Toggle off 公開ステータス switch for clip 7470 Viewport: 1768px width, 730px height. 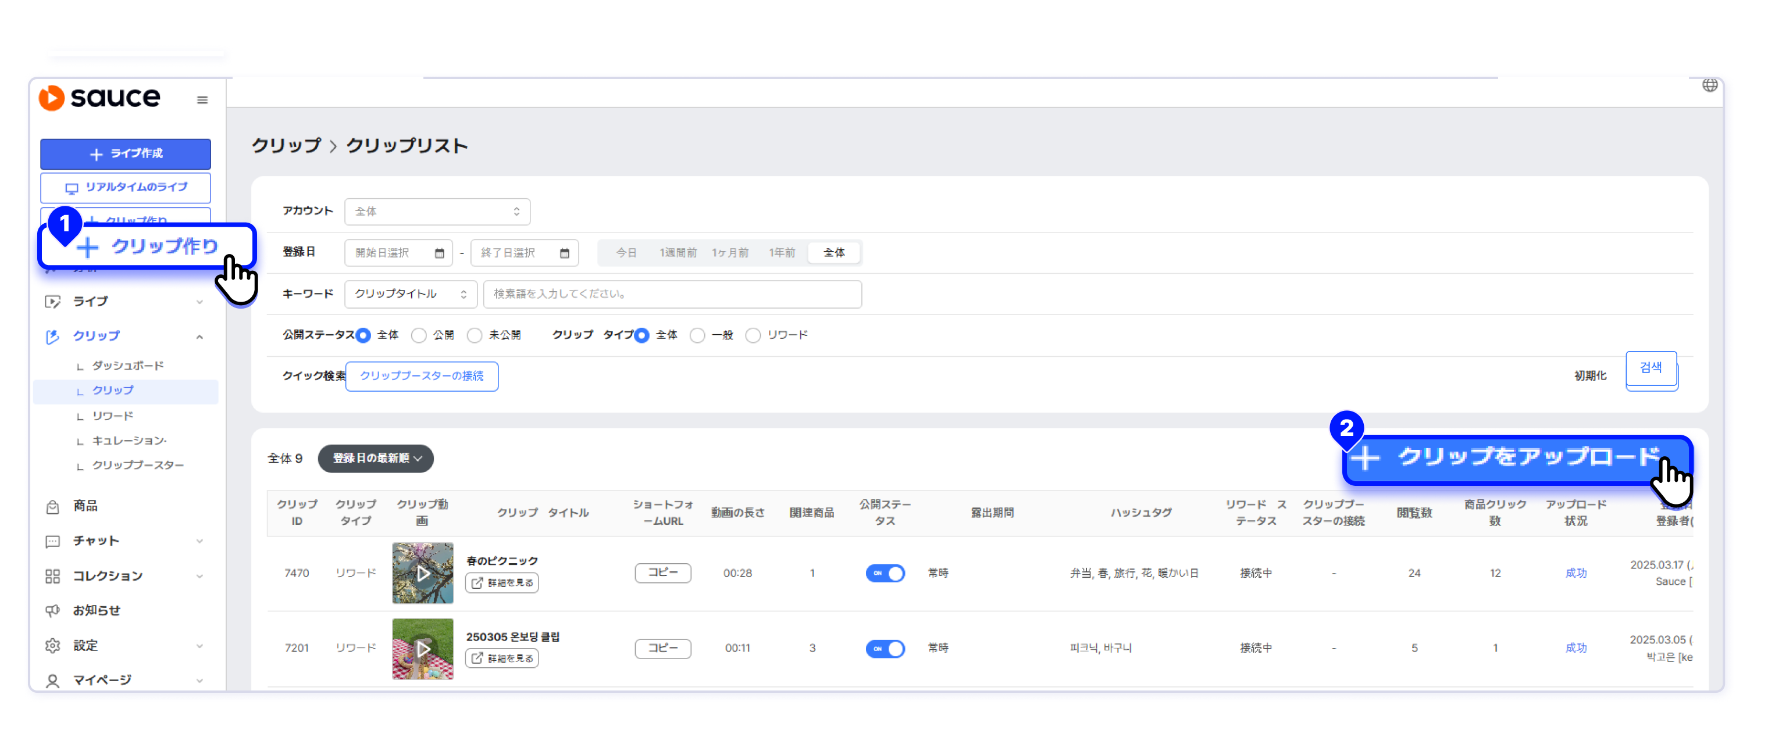tap(885, 574)
